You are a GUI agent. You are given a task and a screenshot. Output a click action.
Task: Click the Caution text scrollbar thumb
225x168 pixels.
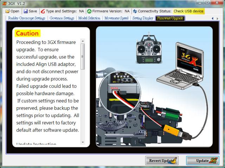[83, 57]
